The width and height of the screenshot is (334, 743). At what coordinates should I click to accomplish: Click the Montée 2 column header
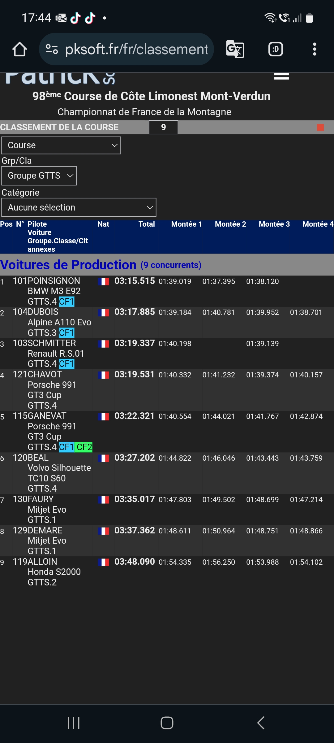230,224
